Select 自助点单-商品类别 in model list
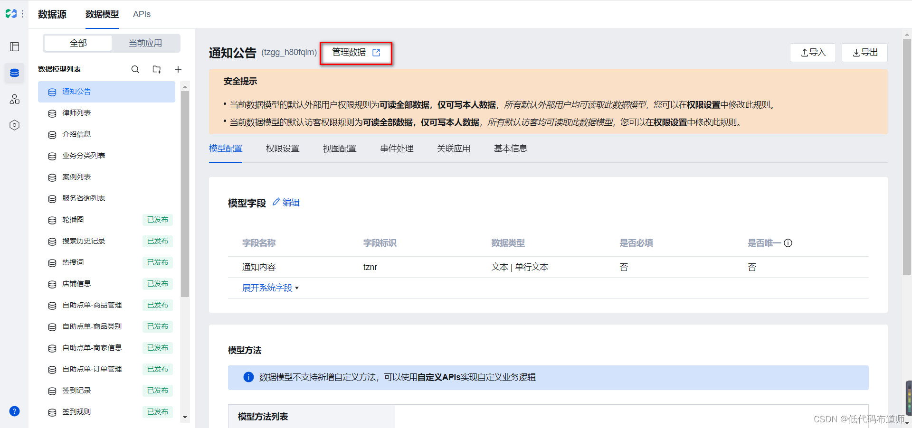This screenshot has height=428, width=912. click(x=106, y=326)
